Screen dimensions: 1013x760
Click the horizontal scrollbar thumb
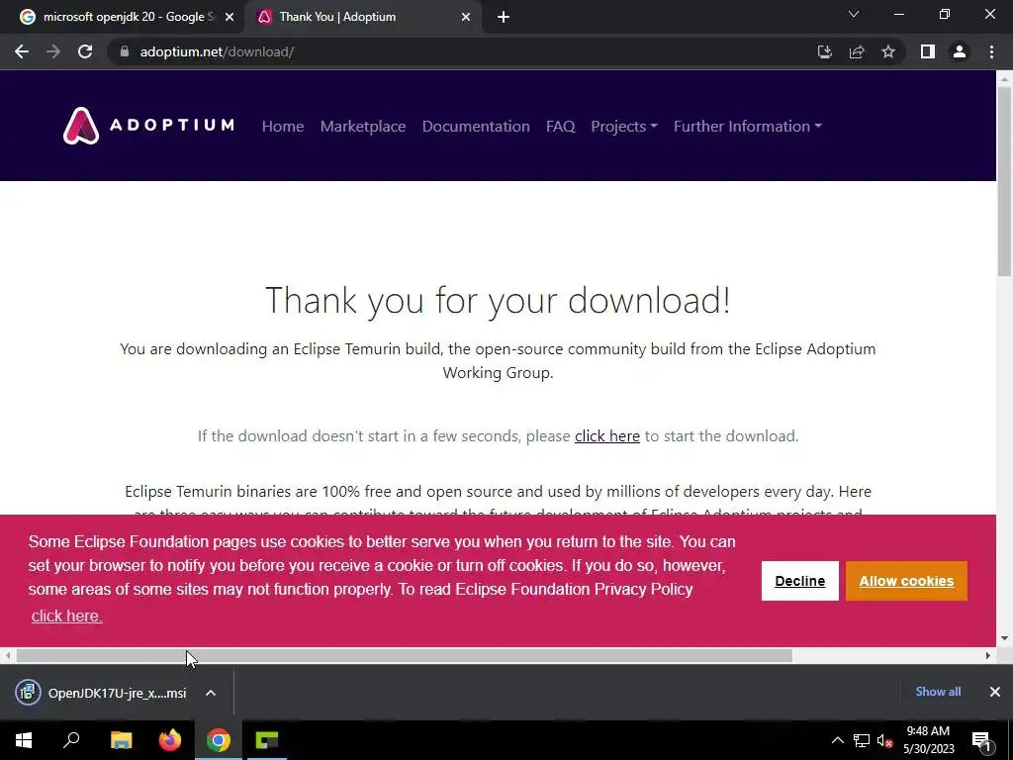[404, 655]
